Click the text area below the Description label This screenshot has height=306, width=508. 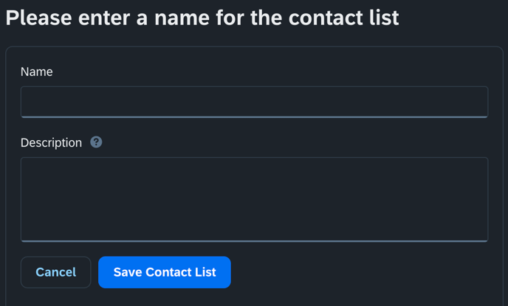click(x=254, y=200)
